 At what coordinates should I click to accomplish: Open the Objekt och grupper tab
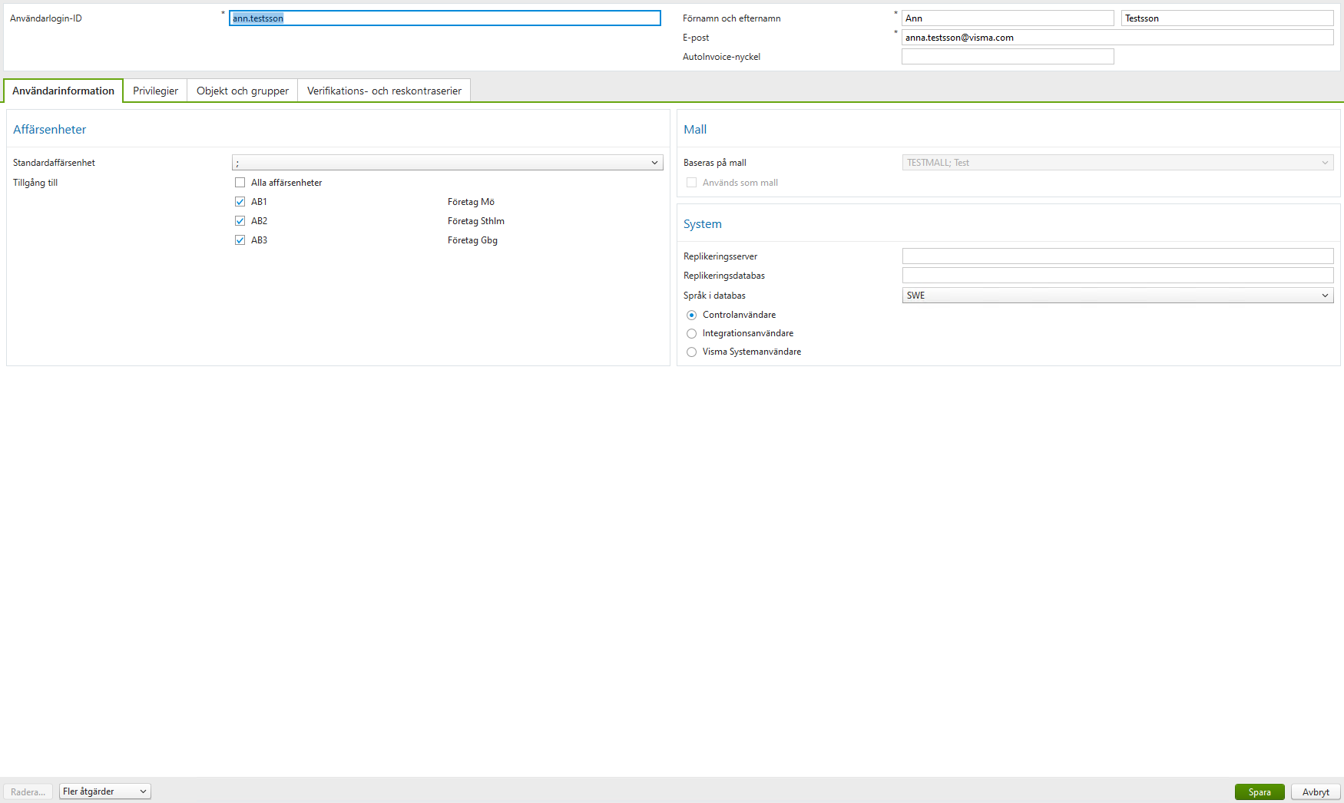(241, 90)
